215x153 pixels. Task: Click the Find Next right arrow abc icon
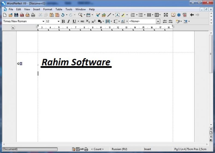171,21
